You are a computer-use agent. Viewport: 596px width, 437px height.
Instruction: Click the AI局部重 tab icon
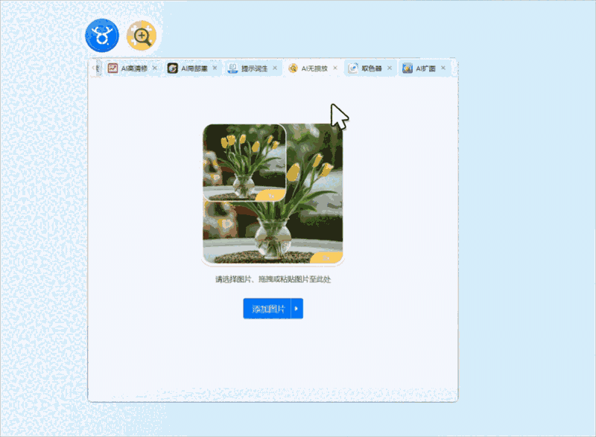[173, 68]
